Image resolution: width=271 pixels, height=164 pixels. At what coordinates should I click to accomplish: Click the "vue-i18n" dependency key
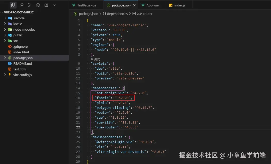[x=105, y=122]
